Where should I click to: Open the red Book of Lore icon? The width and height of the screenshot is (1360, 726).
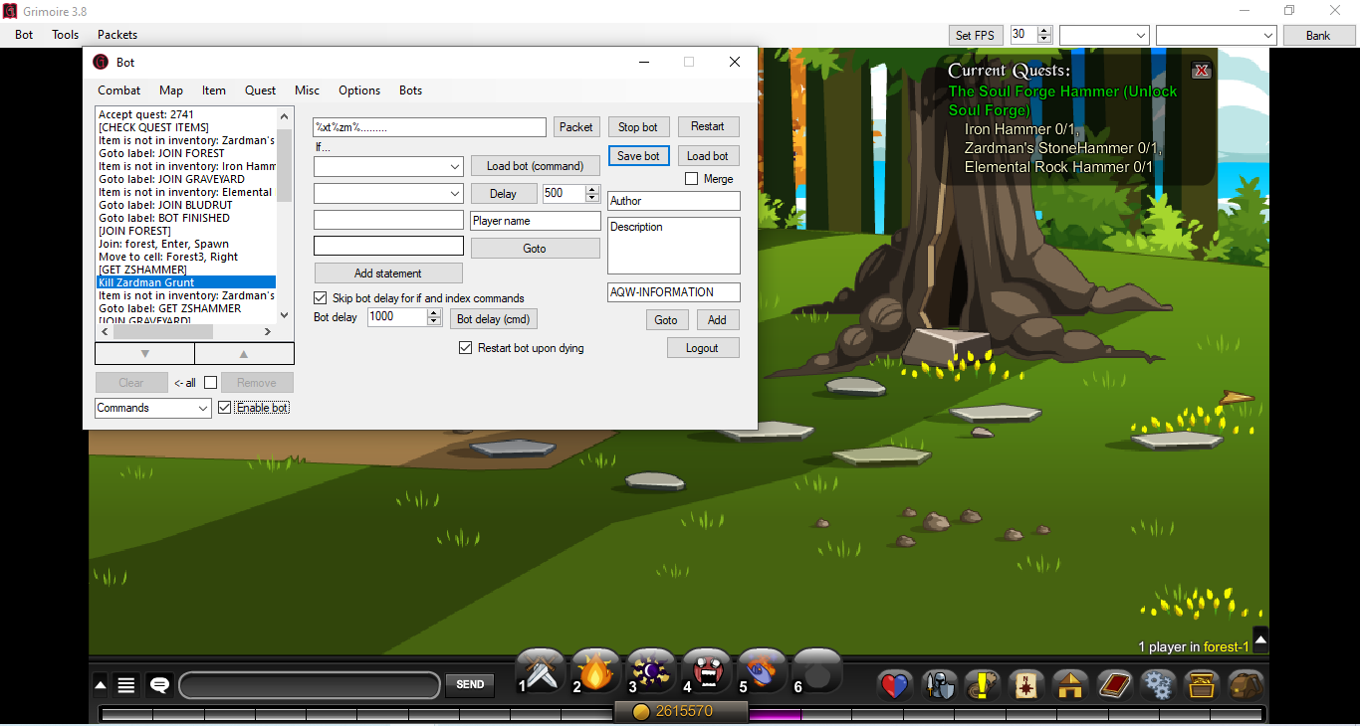click(x=1114, y=684)
